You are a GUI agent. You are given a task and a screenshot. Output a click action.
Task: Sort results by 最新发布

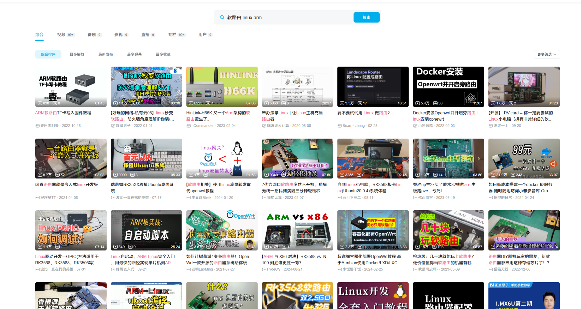pos(106,54)
